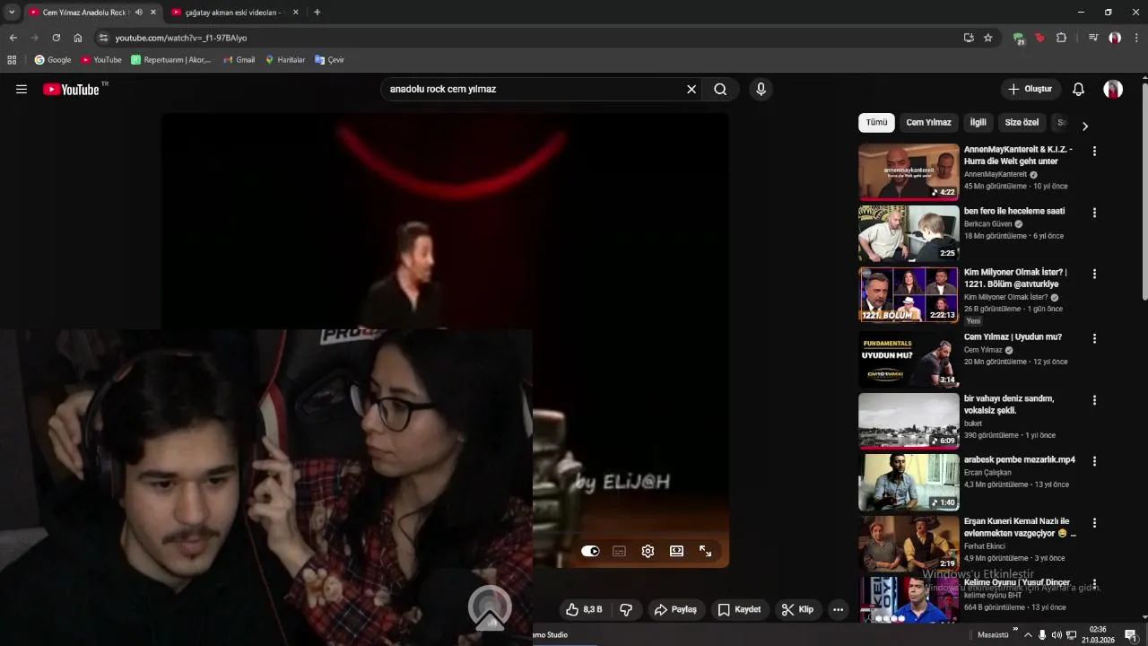Switch to the çağatay akman browser tab
The height and width of the screenshot is (646, 1148).
click(233, 12)
